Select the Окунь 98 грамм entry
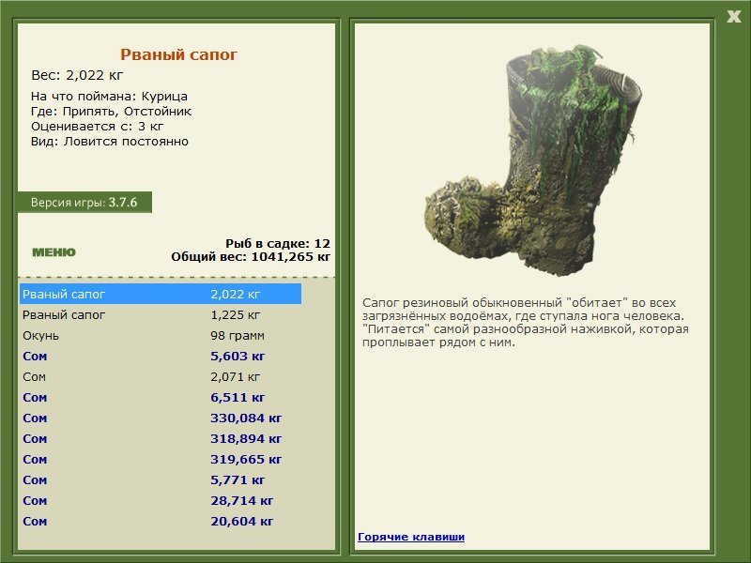Viewport: 751px width, 563px height. click(161, 335)
